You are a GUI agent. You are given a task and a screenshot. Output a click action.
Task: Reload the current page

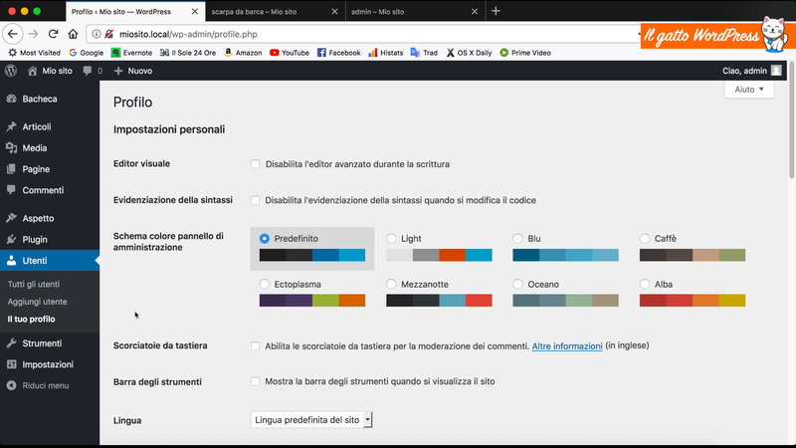coord(53,34)
